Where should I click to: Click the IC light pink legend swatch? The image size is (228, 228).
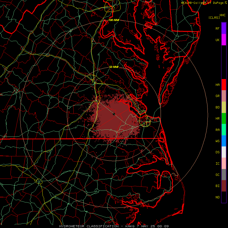pos(224,163)
